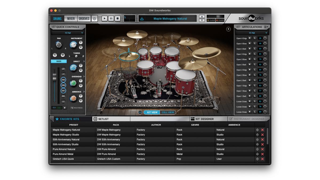Open the Hi Hat dropdown in Quick Controls

[x=68, y=33]
